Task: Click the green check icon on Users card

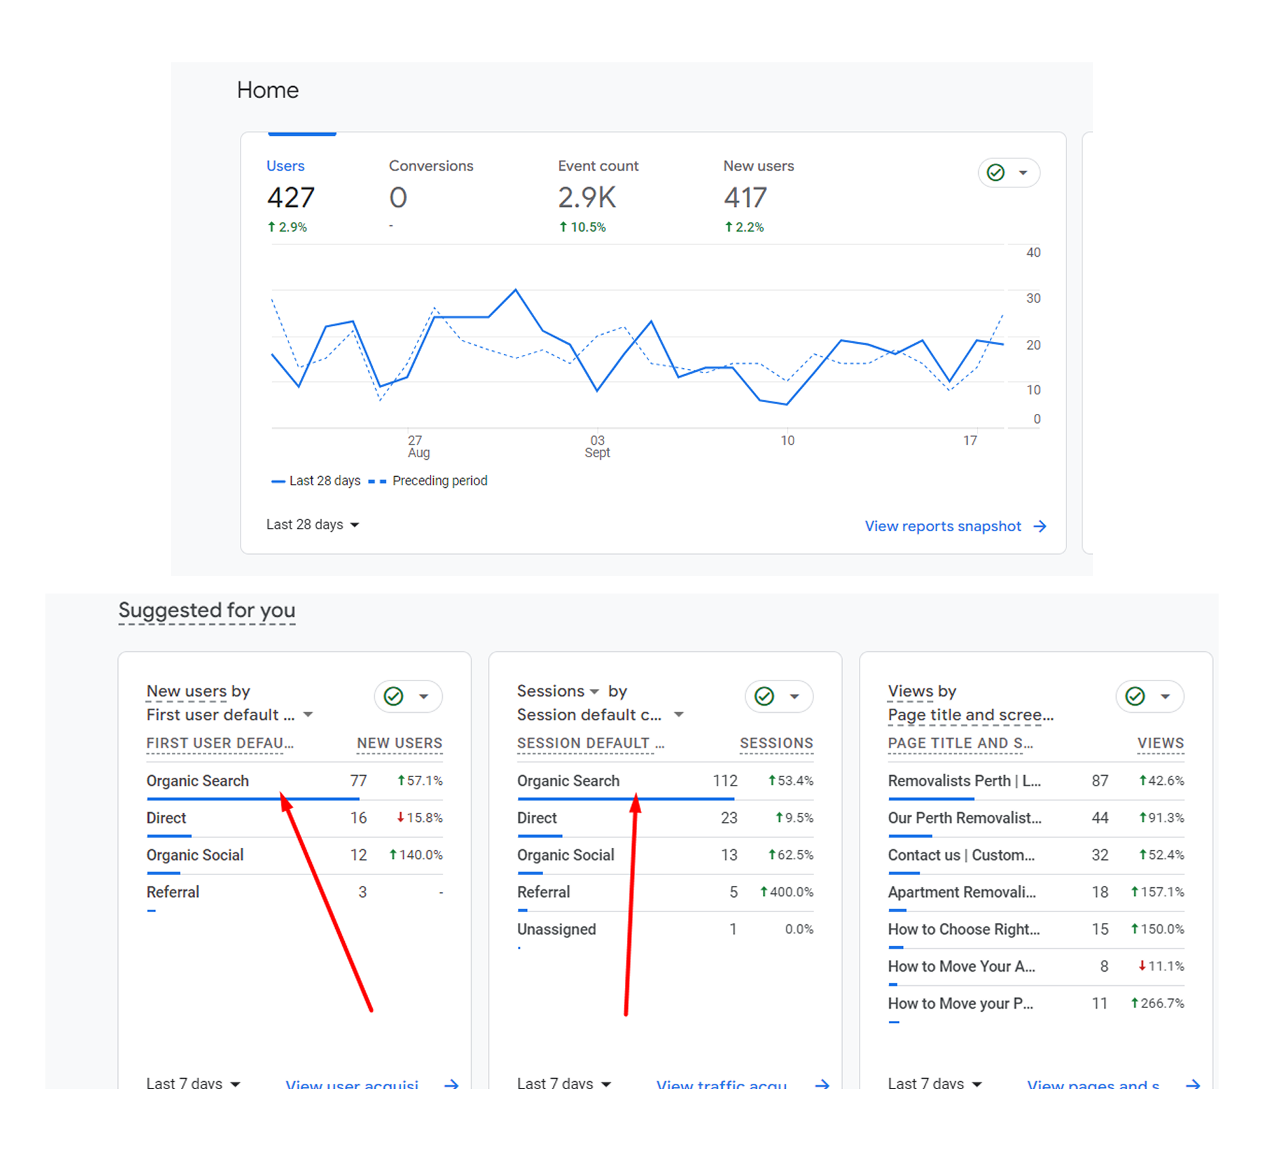Action: click(995, 173)
